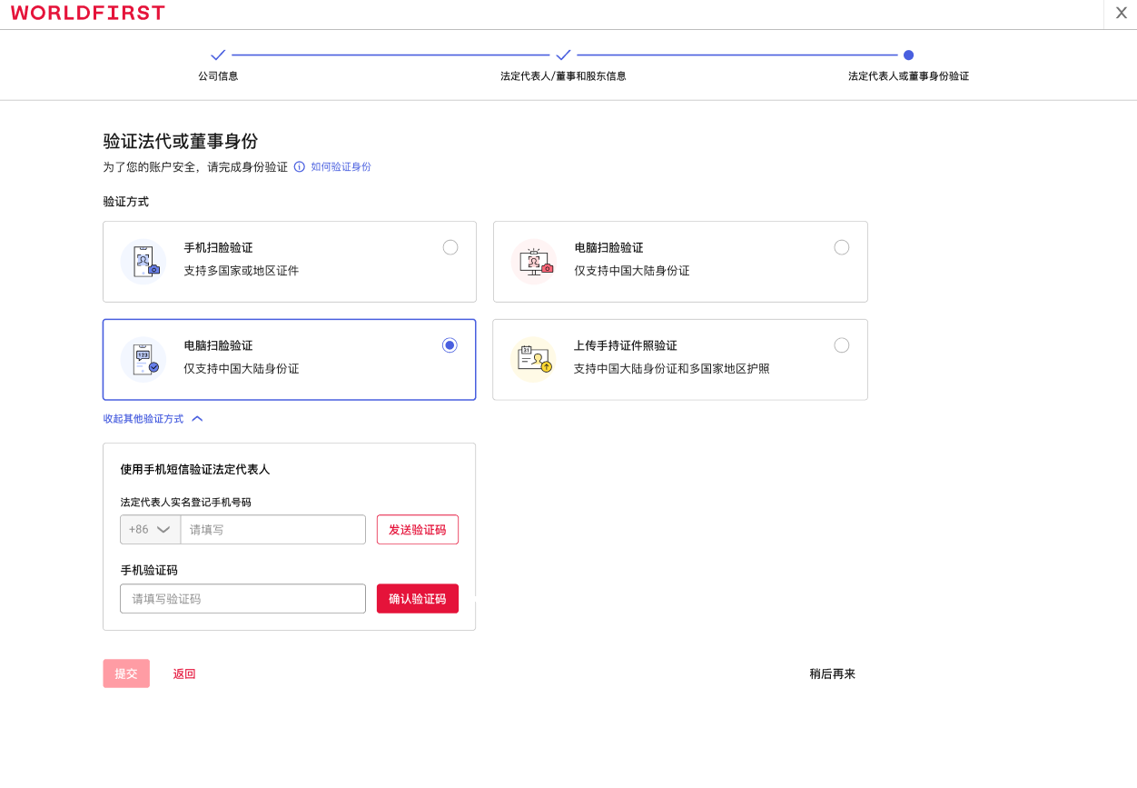Click the WORLDFIRST logo
This screenshot has width=1137, height=788.
pyautogui.click(x=86, y=13)
